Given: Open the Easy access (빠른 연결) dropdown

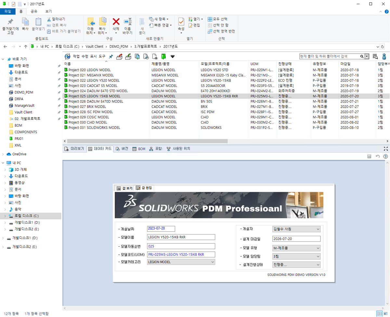Looking at the screenshot, I should [x=161, y=25].
